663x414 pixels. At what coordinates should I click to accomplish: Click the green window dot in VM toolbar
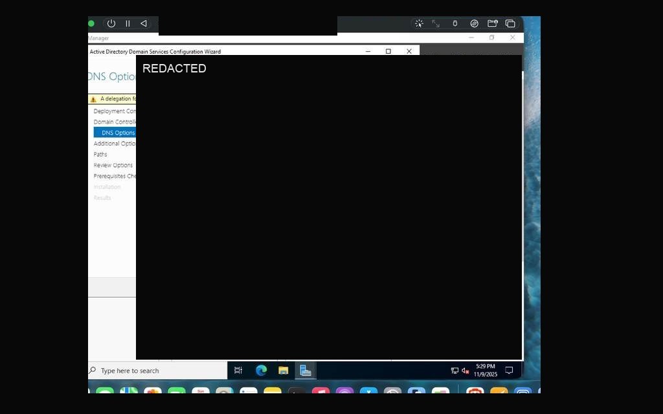[x=91, y=24]
